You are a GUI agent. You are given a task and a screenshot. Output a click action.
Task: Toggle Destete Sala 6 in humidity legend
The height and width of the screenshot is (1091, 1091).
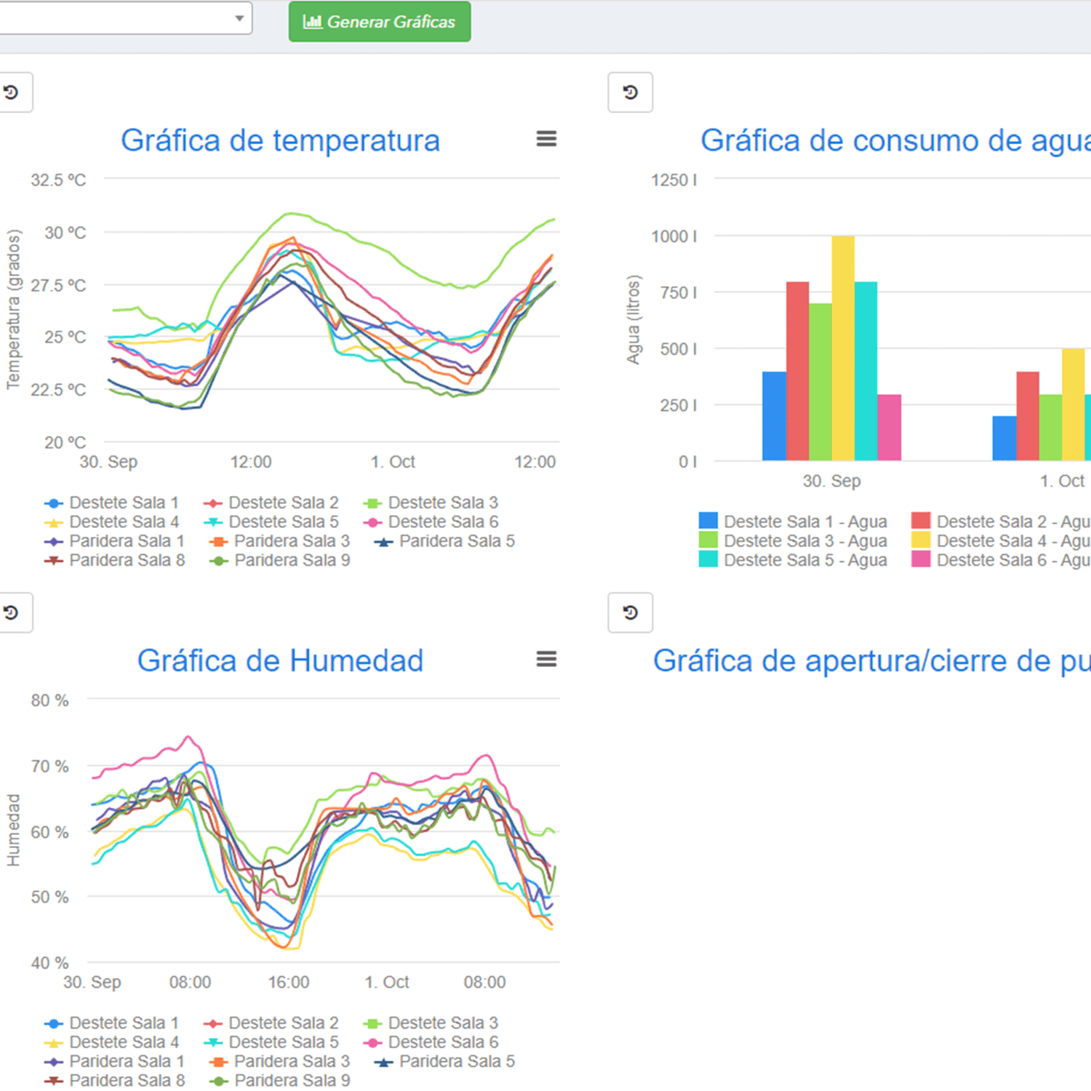431,1042
